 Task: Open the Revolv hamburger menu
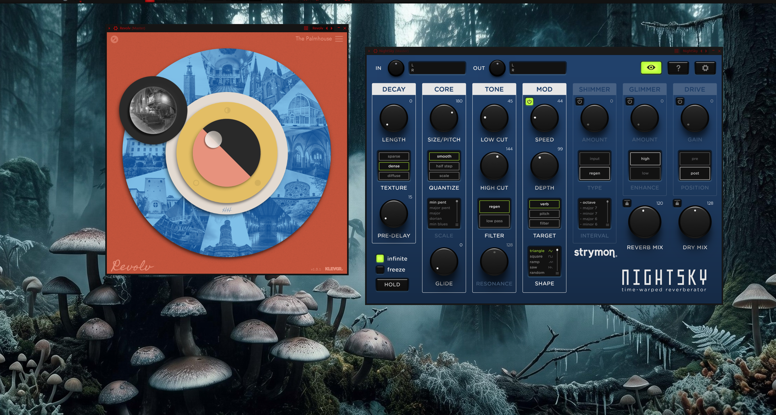tap(339, 39)
